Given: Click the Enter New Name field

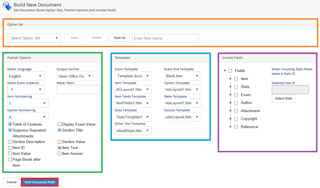Looking at the screenshot, I should 165,38.
